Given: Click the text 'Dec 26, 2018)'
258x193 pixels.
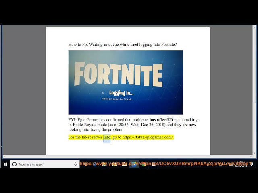Looking at the screenshot, I should [x=153, y=125].
